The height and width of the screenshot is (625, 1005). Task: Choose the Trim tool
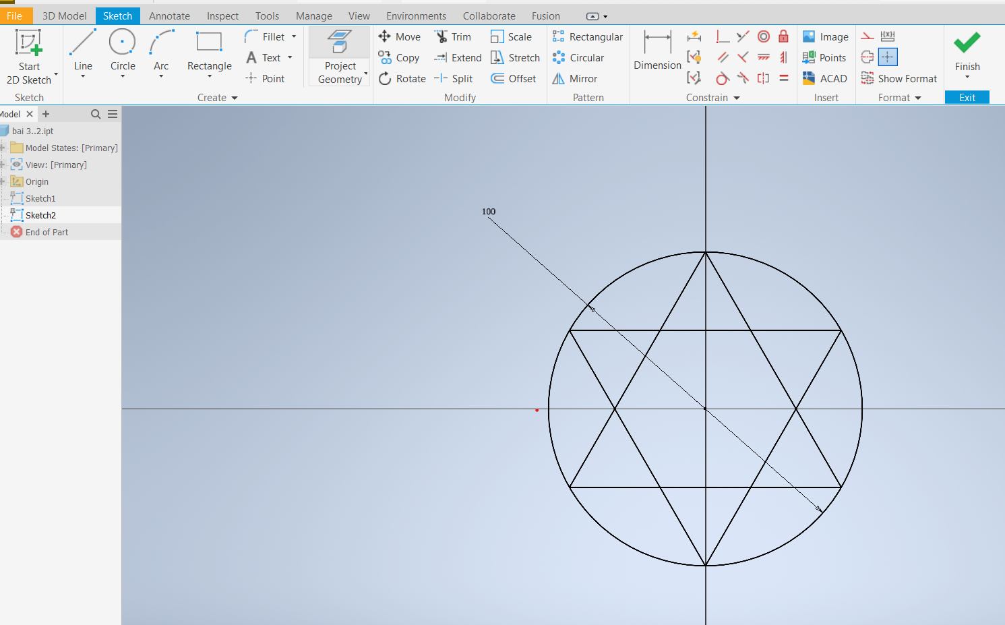pos(453,37)
